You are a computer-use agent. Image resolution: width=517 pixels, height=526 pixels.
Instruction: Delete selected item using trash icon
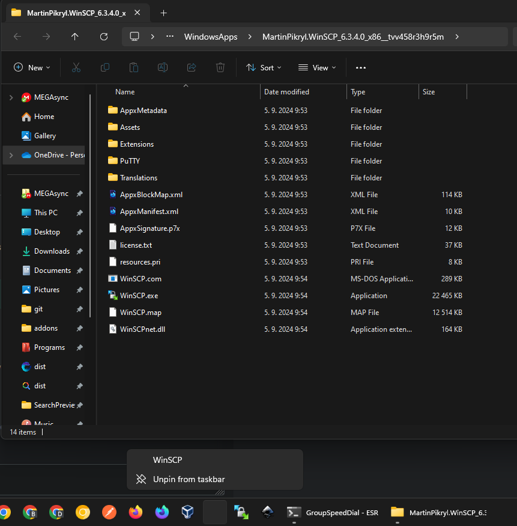(x=220, y=67)
